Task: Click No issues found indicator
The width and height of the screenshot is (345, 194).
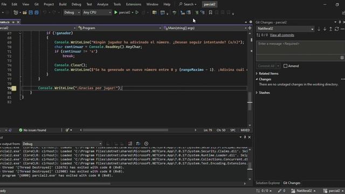Action: pos(32,130)
